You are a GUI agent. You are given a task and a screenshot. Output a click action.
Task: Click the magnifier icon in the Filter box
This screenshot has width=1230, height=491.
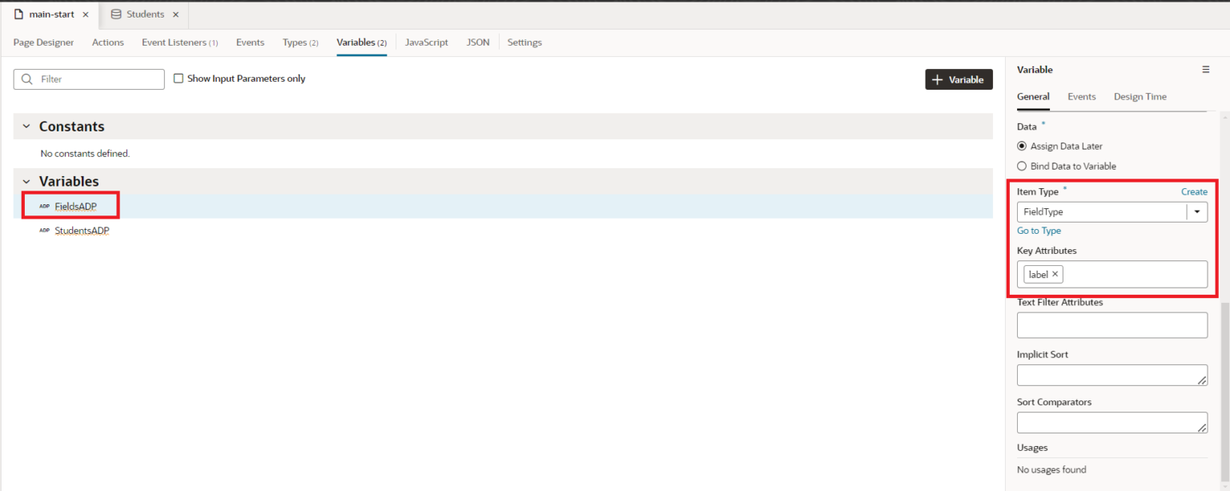point(26,78)
